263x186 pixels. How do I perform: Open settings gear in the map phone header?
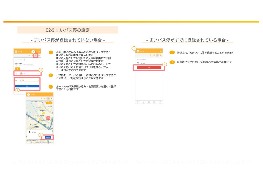point(51,95)
